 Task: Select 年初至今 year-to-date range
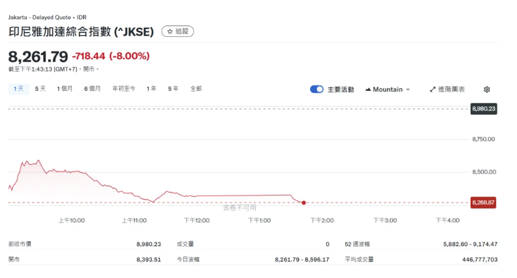tap(124, 89)
